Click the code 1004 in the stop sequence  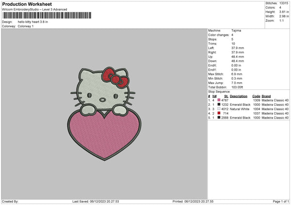pos(257,109)
